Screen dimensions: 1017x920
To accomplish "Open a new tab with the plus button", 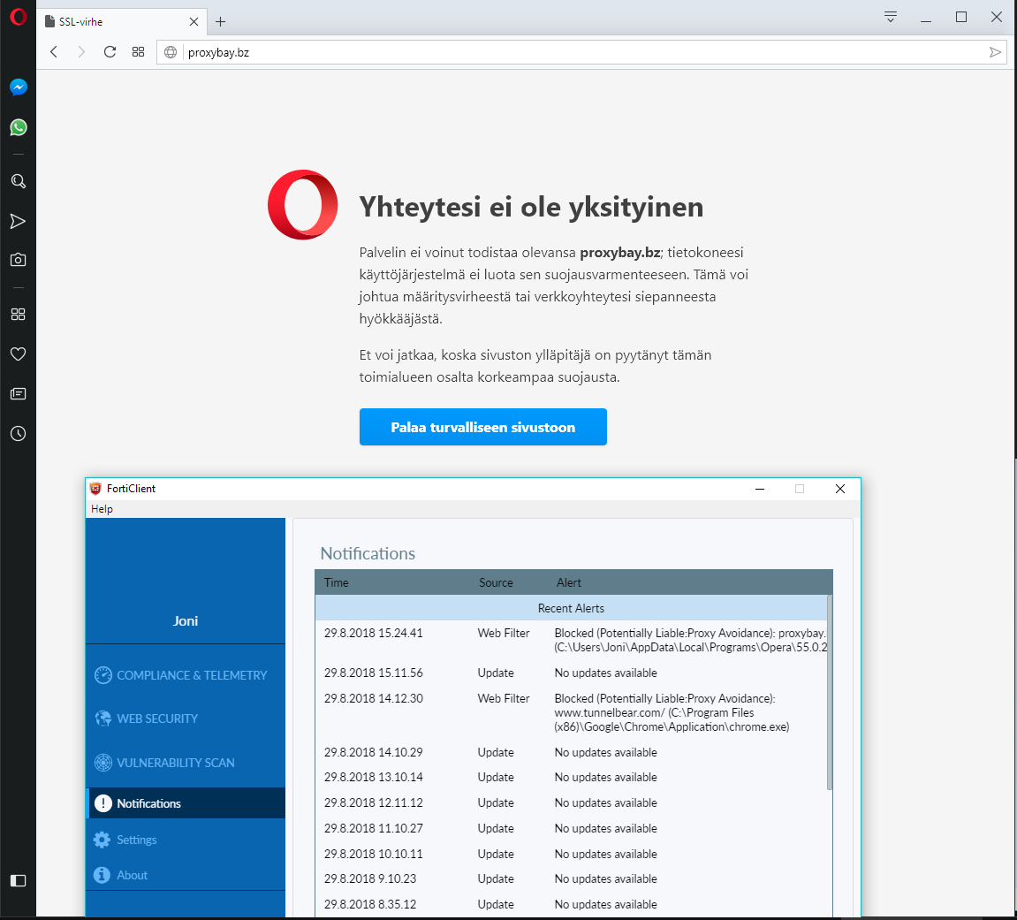I will pos(221,22).
